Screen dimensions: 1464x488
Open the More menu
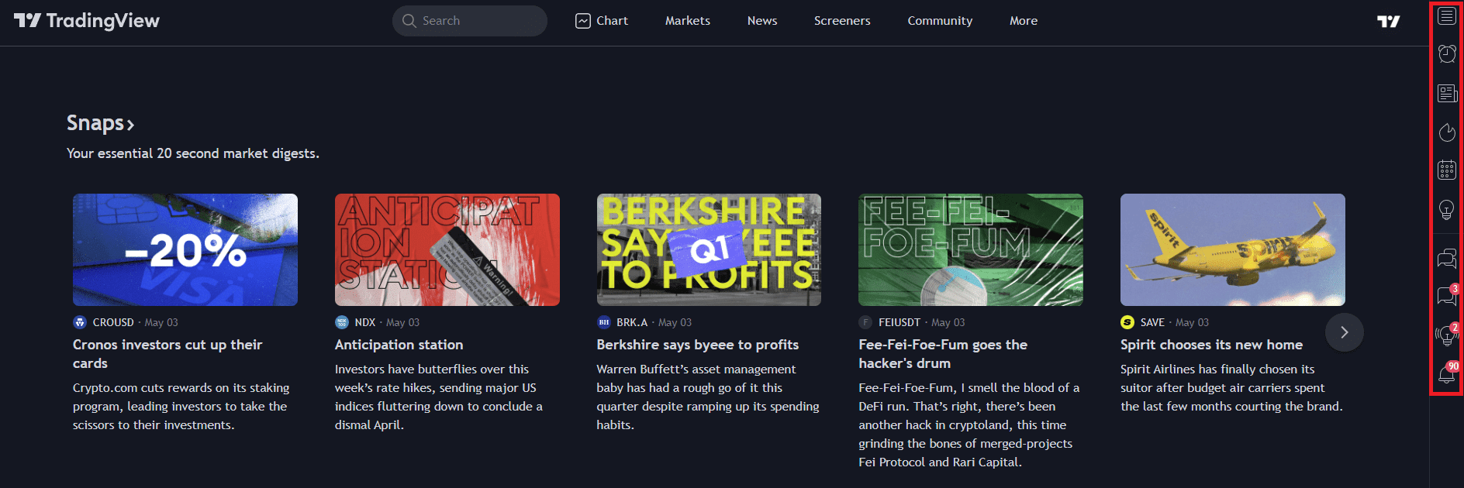pos(1024,21)
